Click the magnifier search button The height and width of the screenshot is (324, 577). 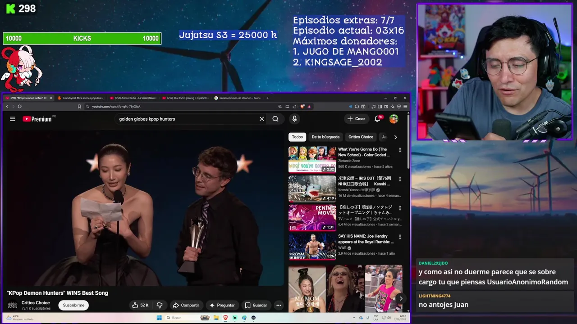[275, 119]
